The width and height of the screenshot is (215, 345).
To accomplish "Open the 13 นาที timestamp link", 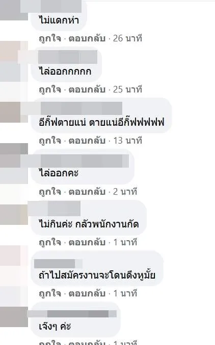I will pyautogui.click(x=128, y=141).
